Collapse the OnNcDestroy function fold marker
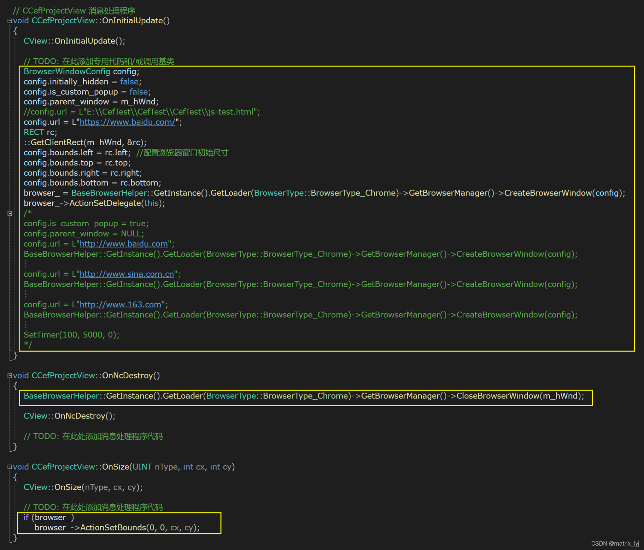644x550 pixels. click(x=10, y=376)
